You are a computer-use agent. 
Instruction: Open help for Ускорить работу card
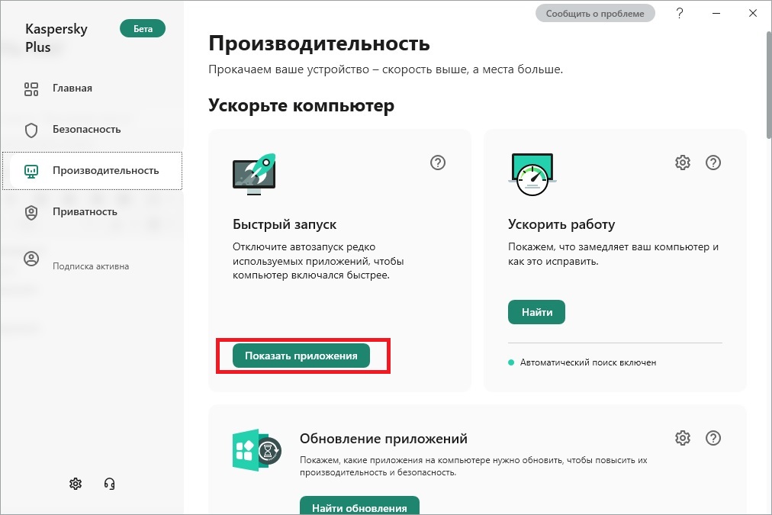[713, 163]
